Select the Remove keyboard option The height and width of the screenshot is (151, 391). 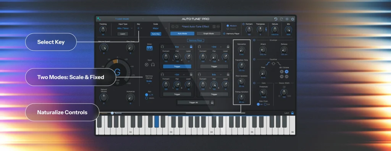point(112,113)
